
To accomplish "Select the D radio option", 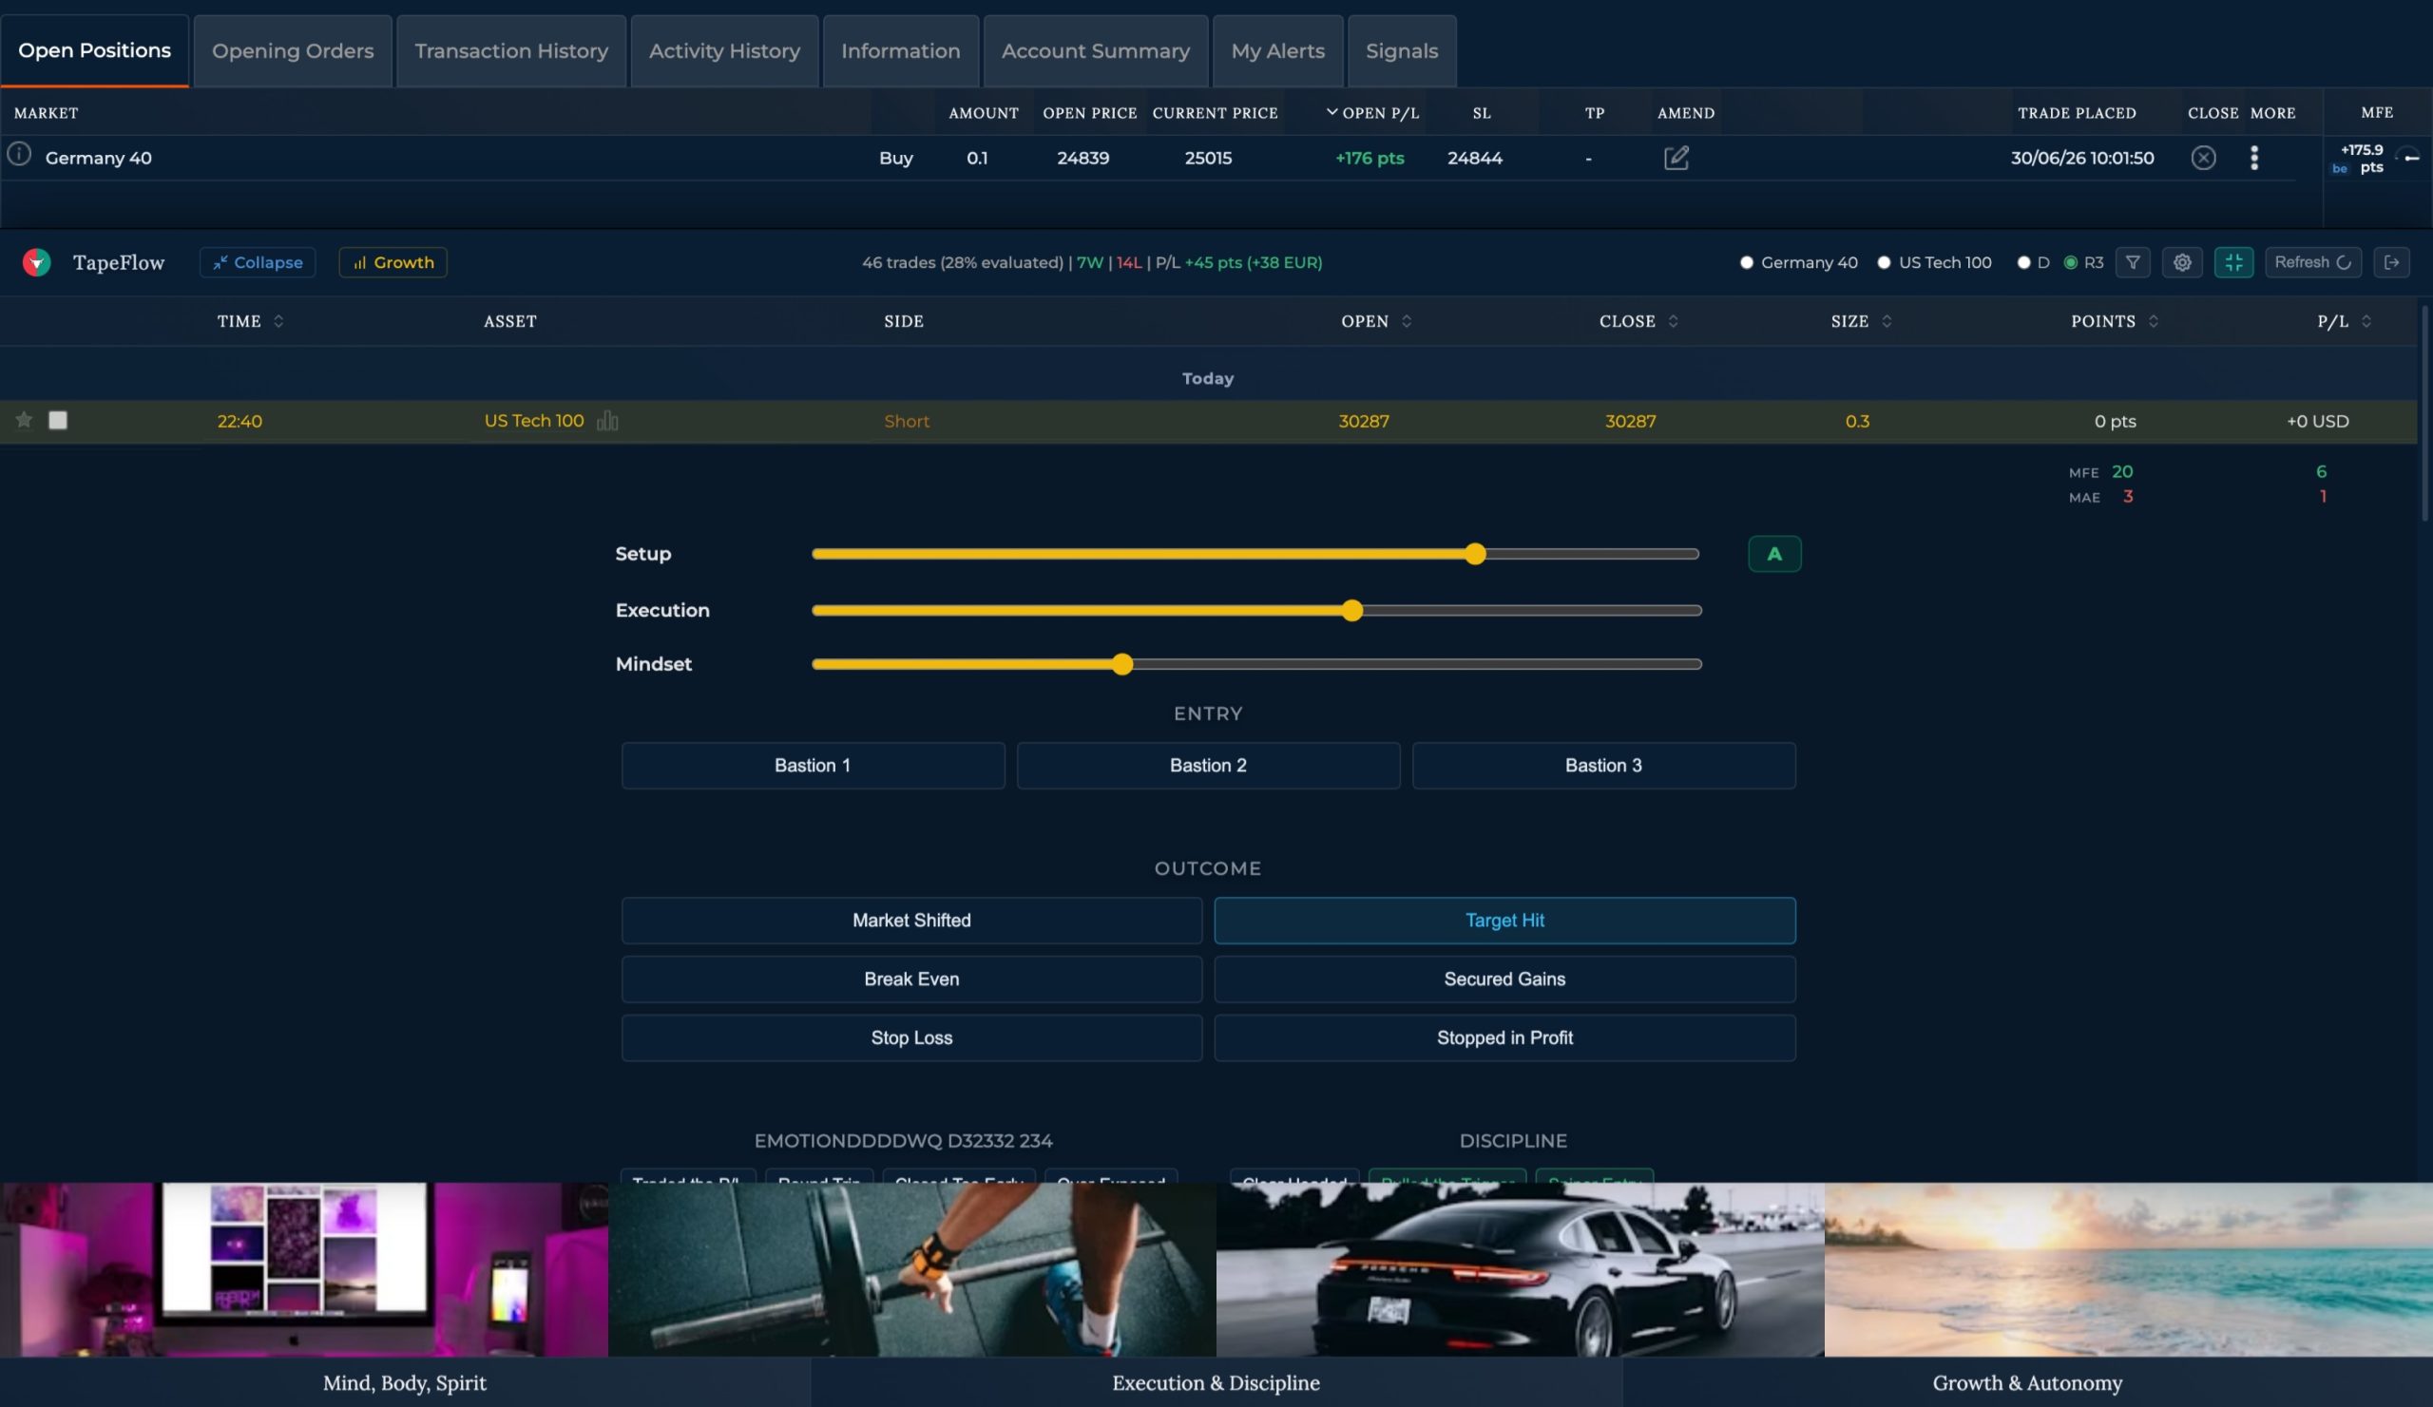I will point(2023,262).
